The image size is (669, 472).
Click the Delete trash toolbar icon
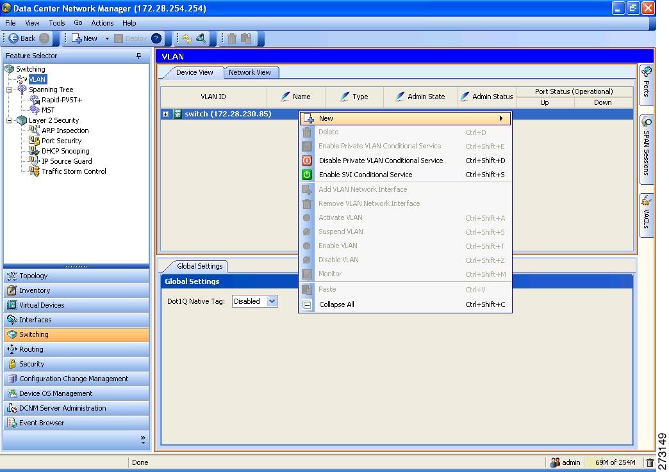coord(232,38)
